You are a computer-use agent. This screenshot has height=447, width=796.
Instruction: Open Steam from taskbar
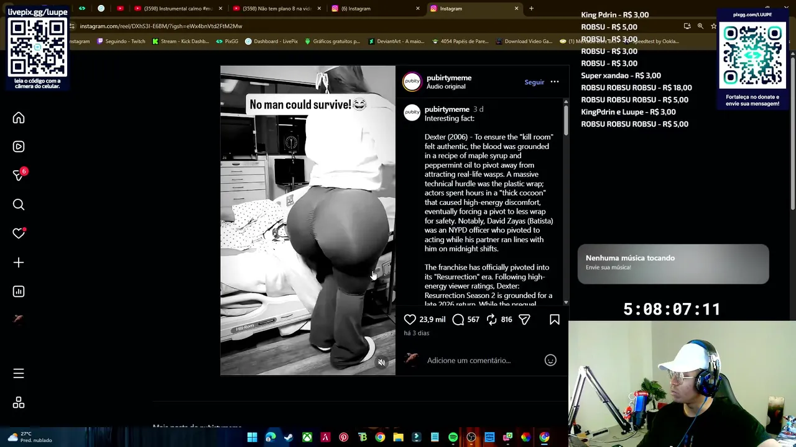pyautogui.click(x=289, y=438)
